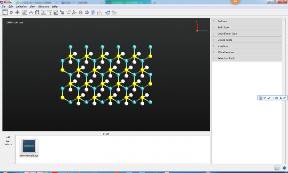Click the highlighted P toolbar icon

click(93, 13)
